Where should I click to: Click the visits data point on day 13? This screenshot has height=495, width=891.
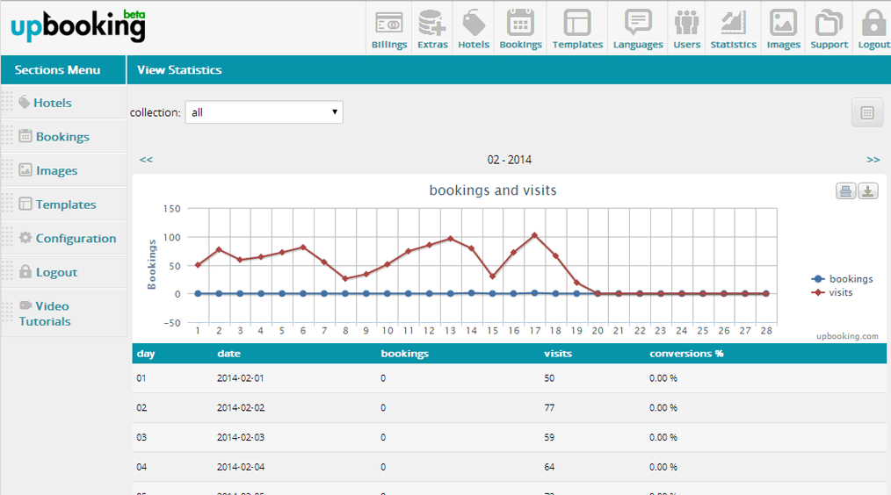tap(451, 239)
